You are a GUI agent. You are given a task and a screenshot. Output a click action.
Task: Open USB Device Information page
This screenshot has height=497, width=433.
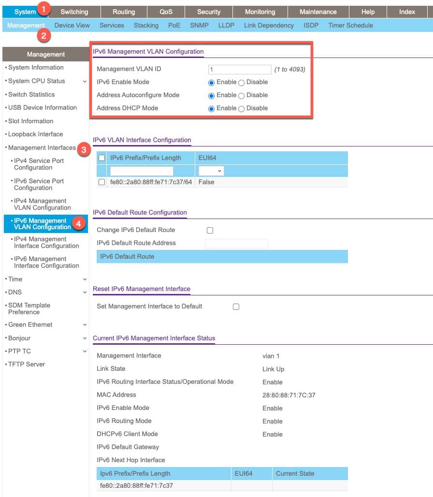pos(43,108)
